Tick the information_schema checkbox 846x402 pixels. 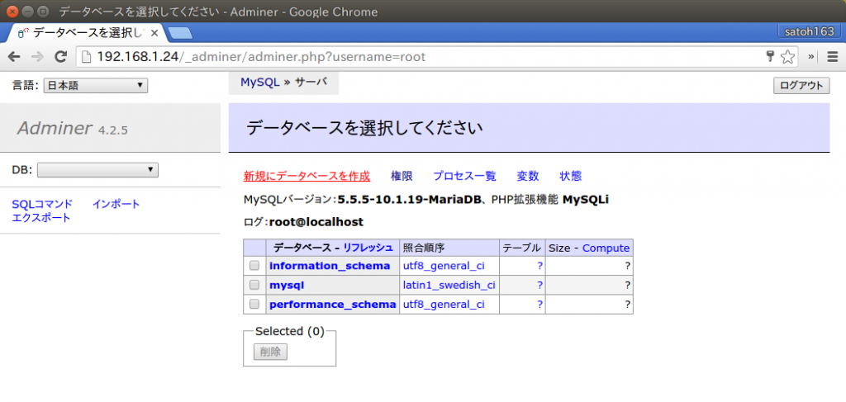(254, 266)
